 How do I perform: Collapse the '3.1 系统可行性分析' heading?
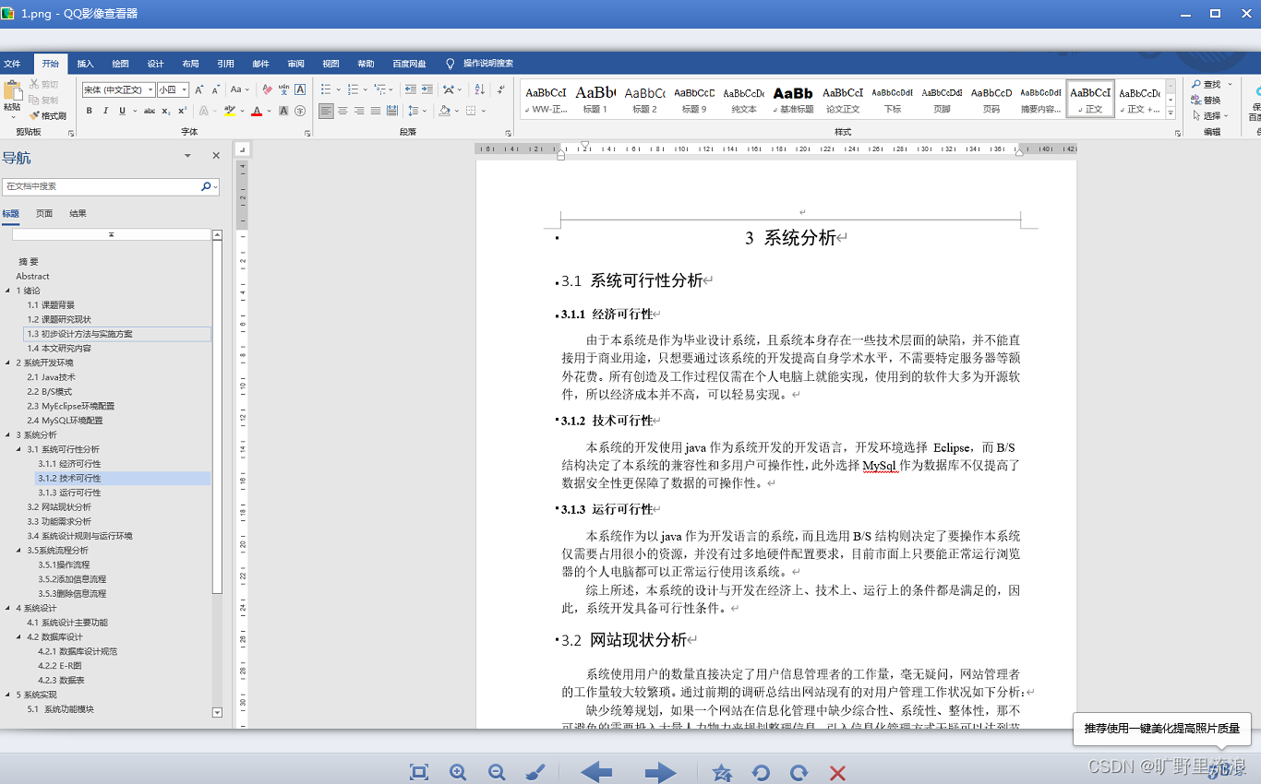[x=18, y=449]
